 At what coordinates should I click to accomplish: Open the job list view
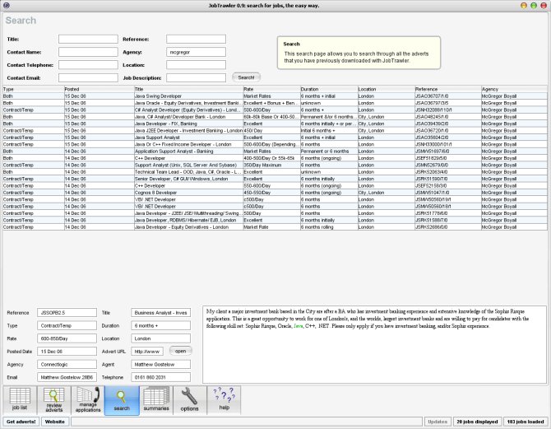point(18,399)
